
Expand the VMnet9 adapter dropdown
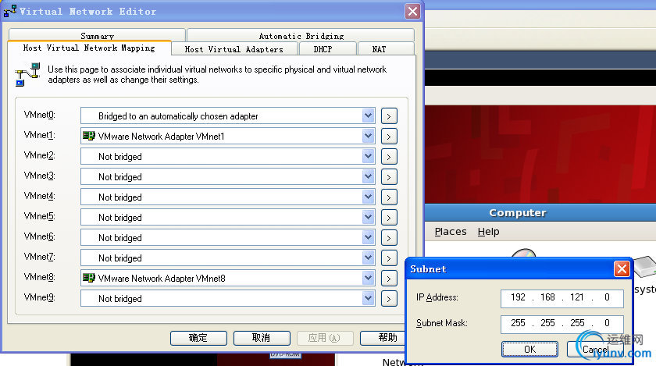click(368, 298)
